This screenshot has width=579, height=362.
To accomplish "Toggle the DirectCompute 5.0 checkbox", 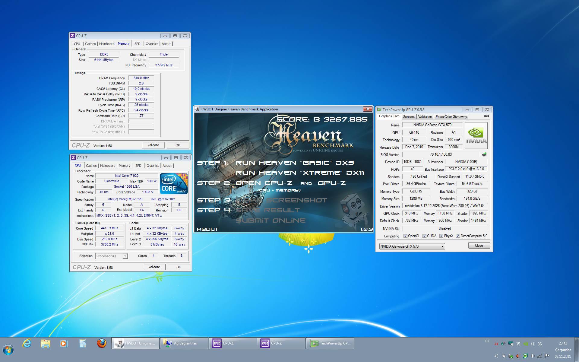I will tap(458, 236).
